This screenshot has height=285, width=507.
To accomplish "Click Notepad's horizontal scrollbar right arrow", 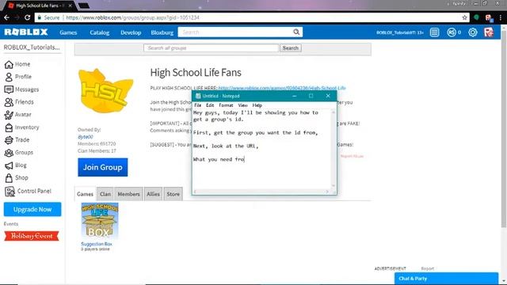I will pyautogui.click(x=327, y=192).
